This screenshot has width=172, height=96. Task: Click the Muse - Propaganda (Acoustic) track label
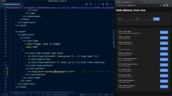pos(57,95)
